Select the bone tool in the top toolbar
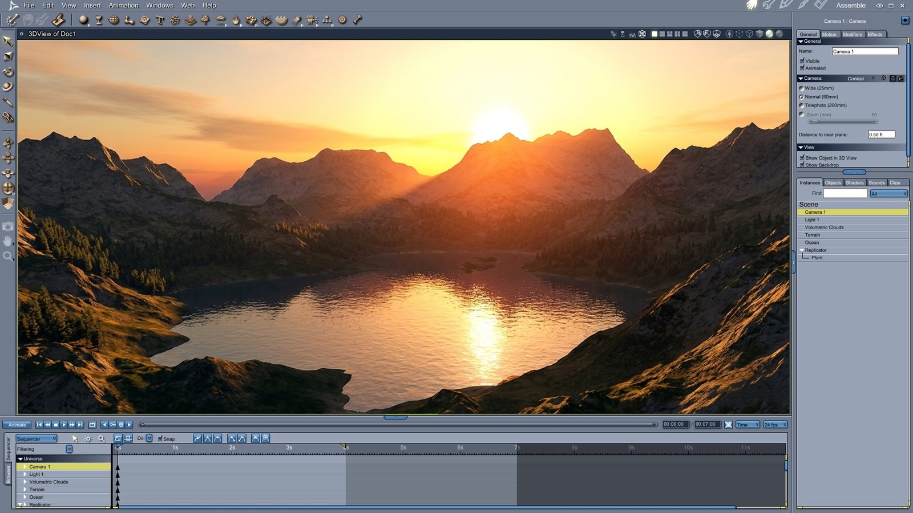Screen dimensions: 913x513 [x=358, y=20]
